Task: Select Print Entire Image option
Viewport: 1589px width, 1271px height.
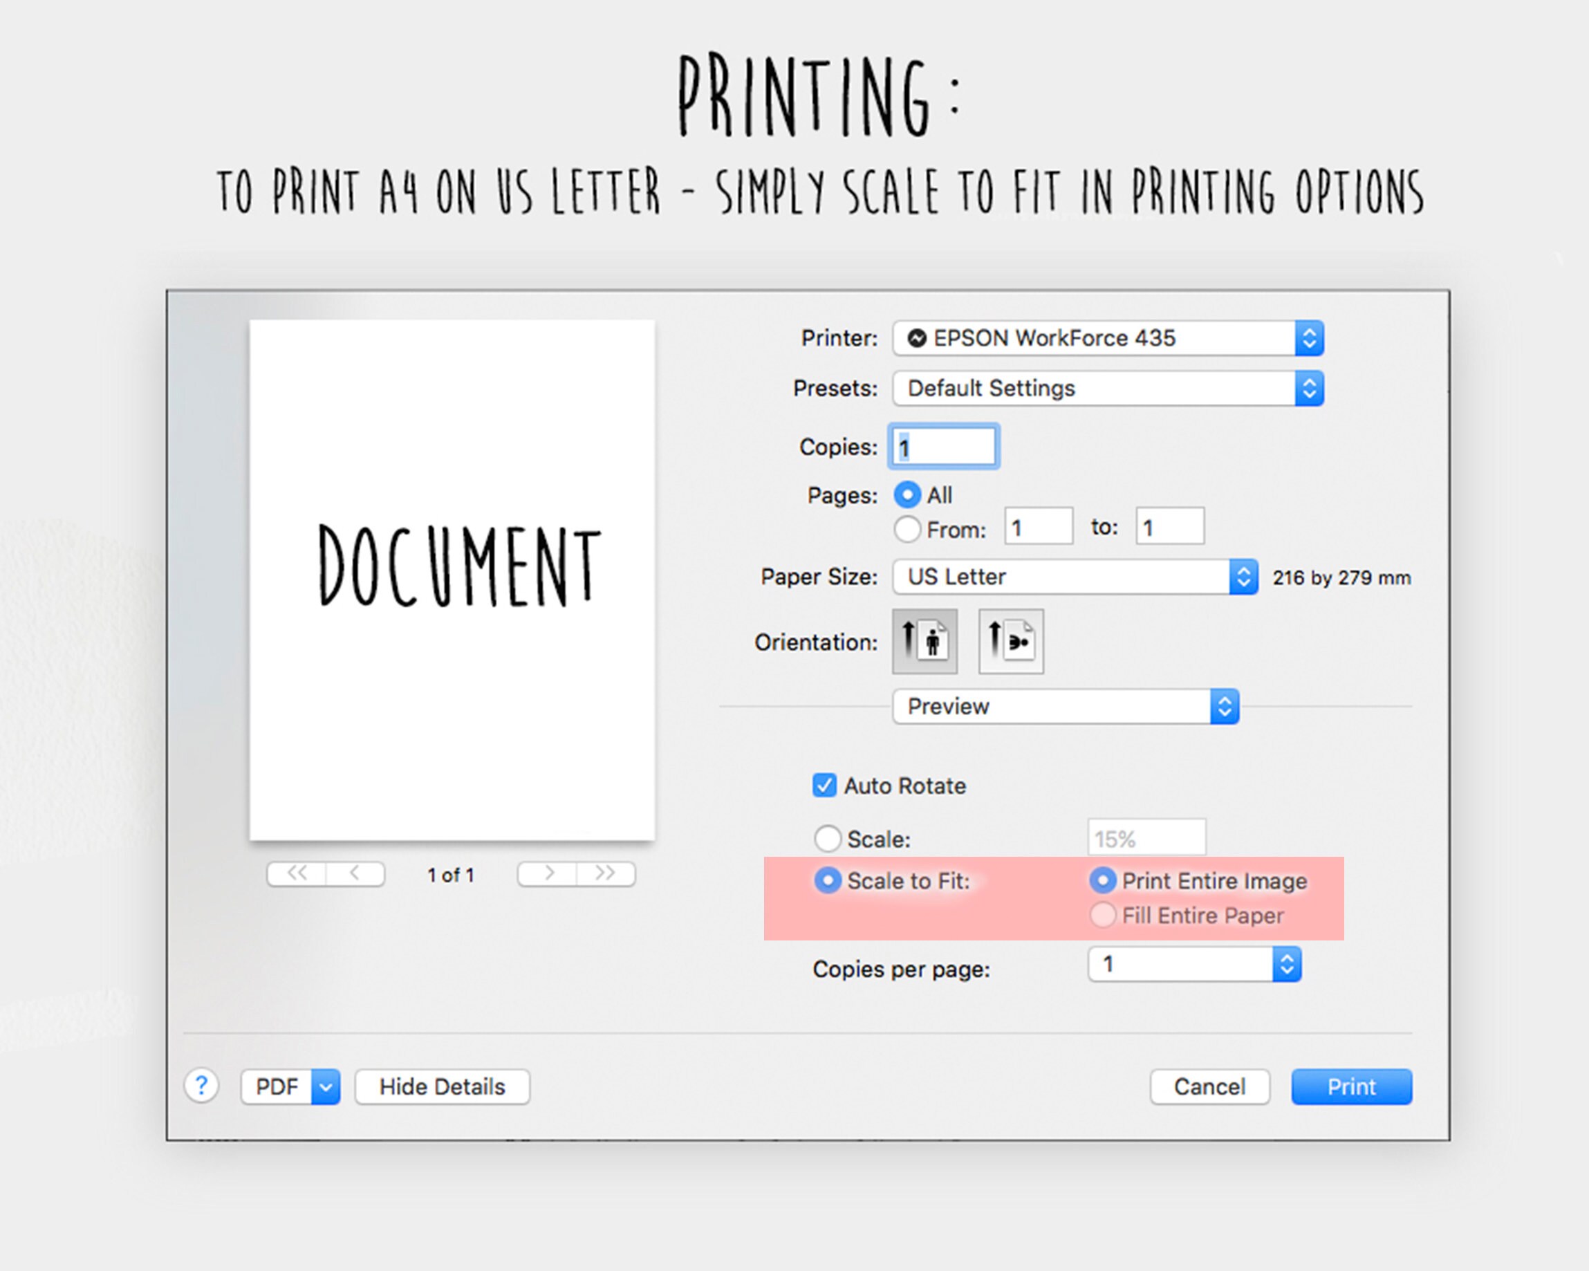Action: click(1103, 880)
